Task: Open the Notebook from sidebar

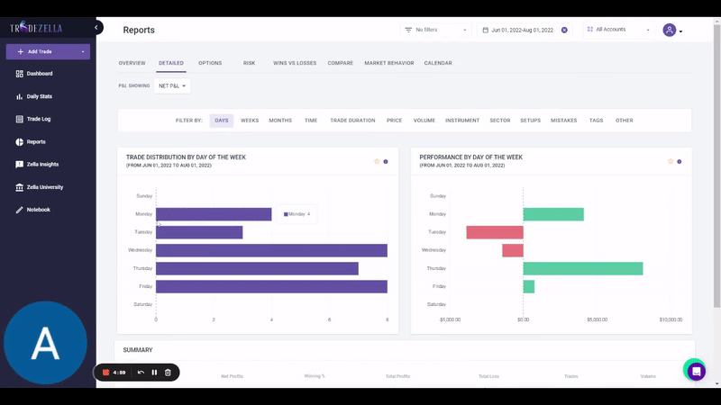Action: point(38,210)
